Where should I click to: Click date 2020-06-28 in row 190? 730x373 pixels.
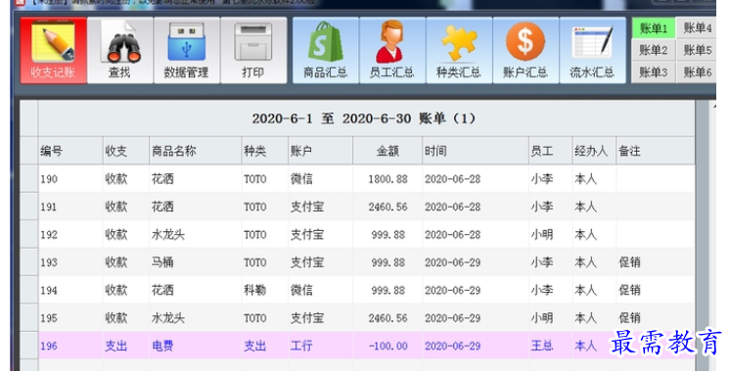tap(452, 179)
